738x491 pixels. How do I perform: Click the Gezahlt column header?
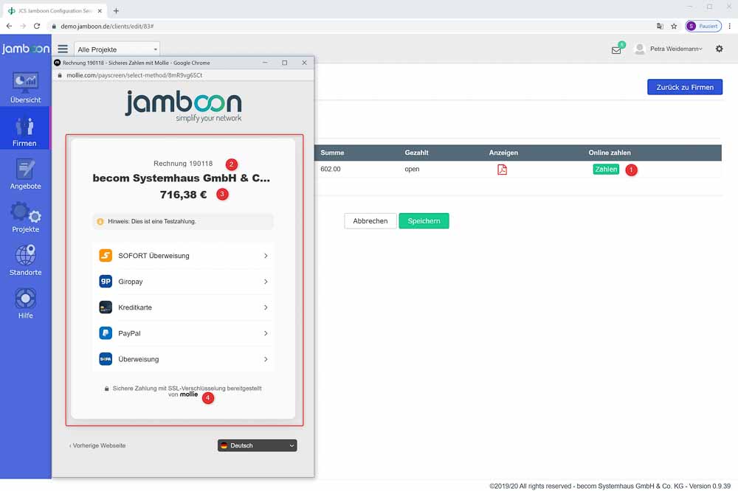pyautogui.click(x=416, y=153)
